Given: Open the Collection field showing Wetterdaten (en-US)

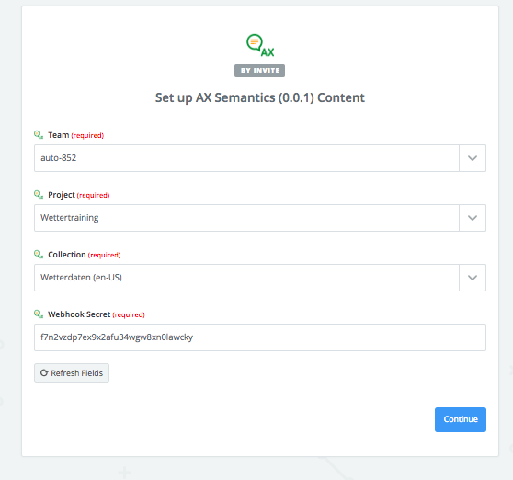Looking at the screenshot, I should click(x=246, y=278).
